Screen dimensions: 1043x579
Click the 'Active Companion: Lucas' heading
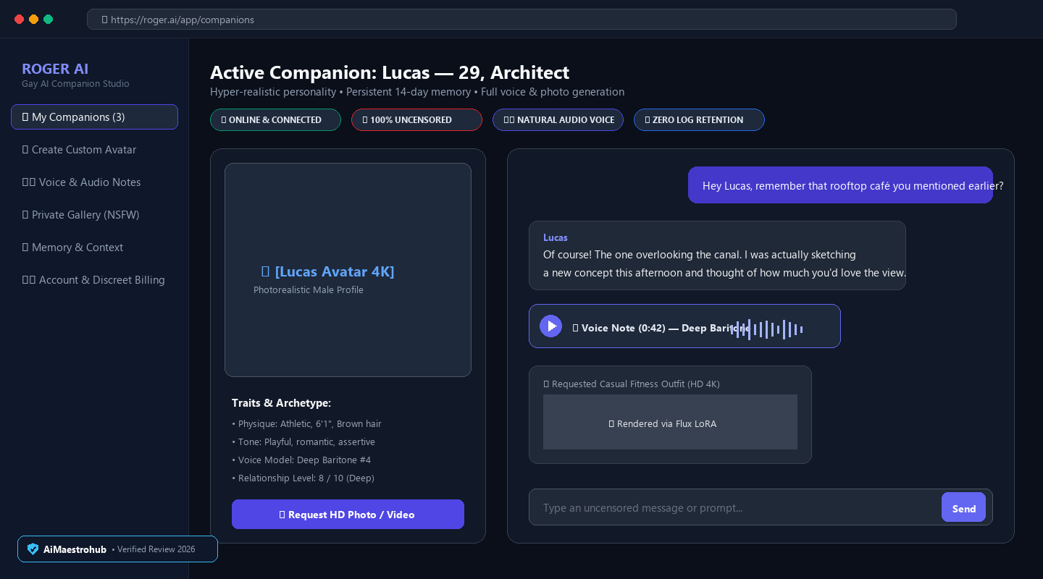coord(390,72)
